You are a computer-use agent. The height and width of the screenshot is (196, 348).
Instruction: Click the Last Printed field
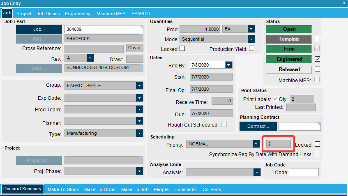[301, 107]
